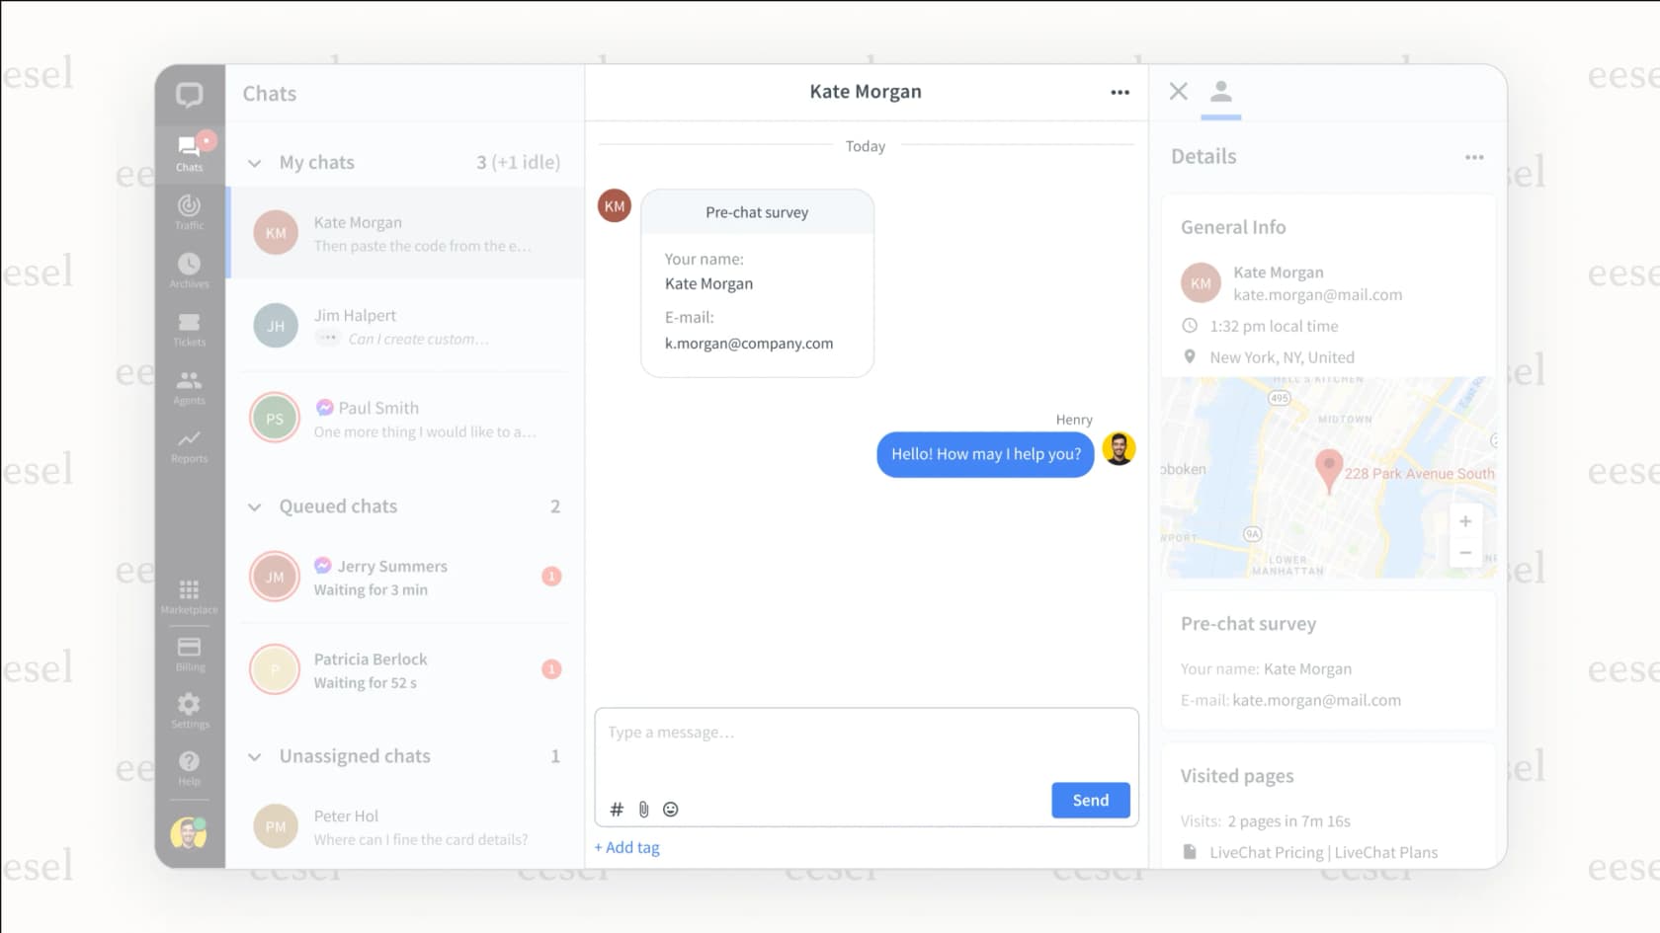The image size is (1660, 933).
Task: Open Paul Smith chat
Action: coord(405,419)
